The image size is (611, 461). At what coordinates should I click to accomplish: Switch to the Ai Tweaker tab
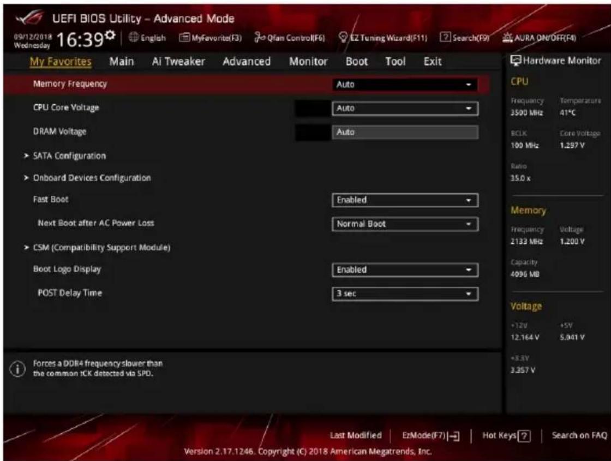pos(178,62)
